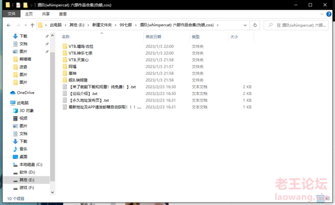Select the 阿福 folder

[73, 66]
